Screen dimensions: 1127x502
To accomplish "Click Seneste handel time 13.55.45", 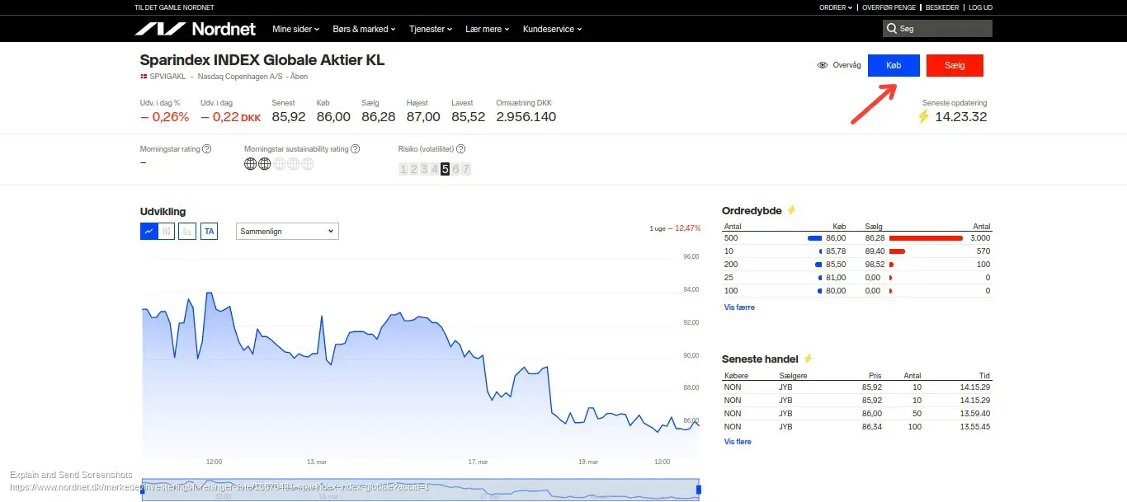I will (x=975, y=427).
